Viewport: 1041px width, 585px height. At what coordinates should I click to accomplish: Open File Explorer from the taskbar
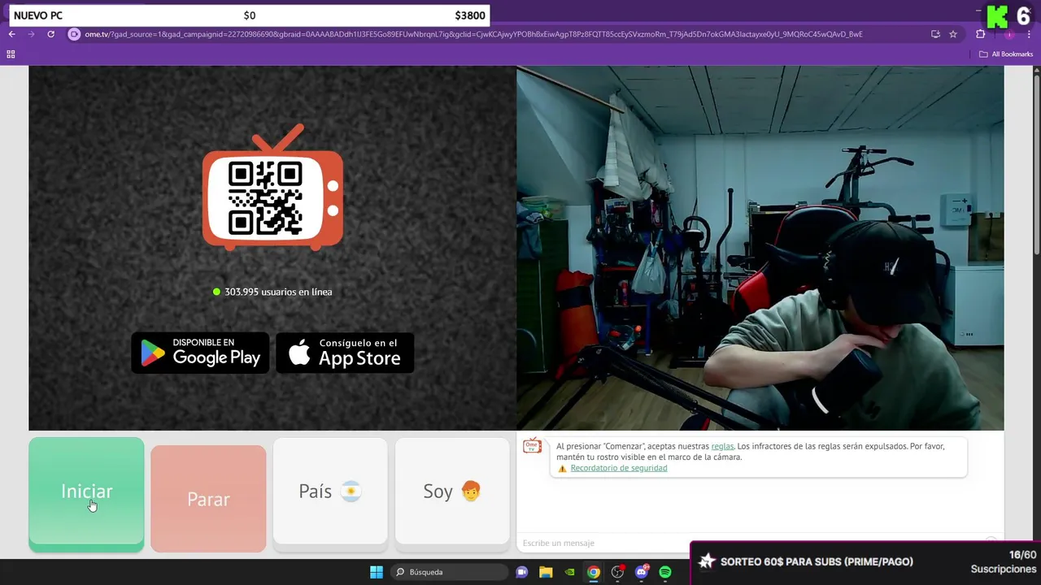click(546, 572)
